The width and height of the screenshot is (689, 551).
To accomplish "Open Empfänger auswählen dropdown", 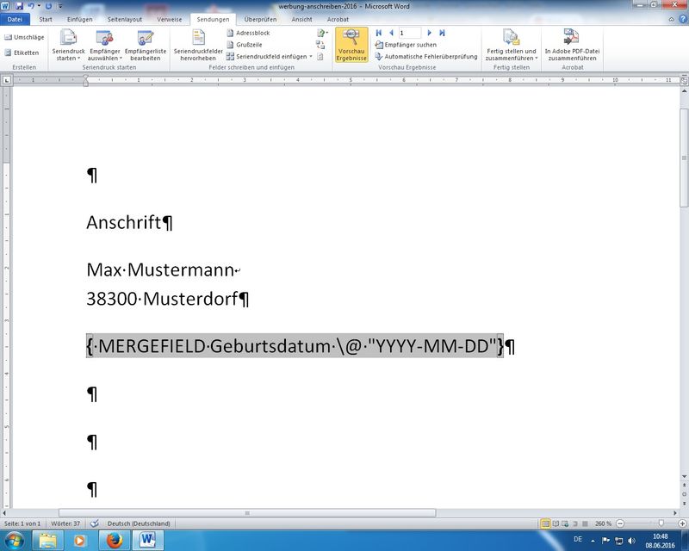I will click(x=104, y=45).
